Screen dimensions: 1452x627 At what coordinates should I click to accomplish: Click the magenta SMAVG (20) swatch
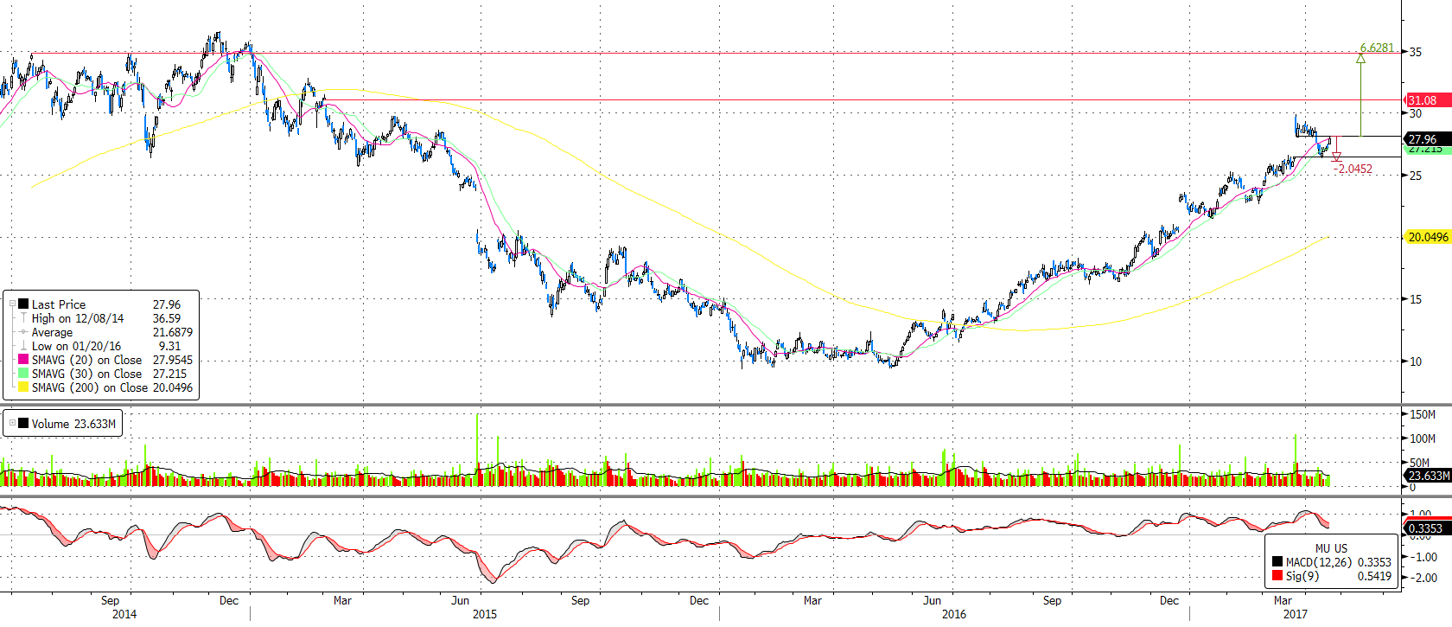tap(23, 359)
